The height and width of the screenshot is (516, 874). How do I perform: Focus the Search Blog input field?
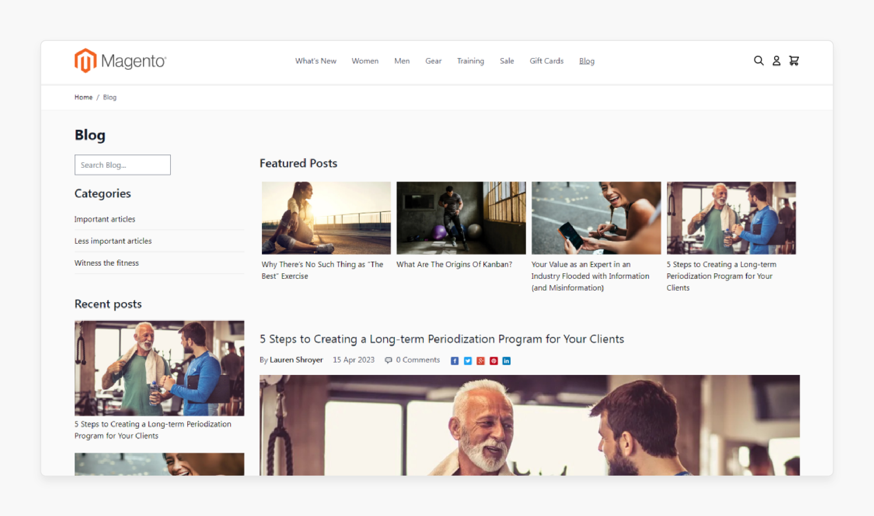(123, 165)
